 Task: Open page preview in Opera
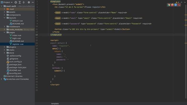[179, 5]
